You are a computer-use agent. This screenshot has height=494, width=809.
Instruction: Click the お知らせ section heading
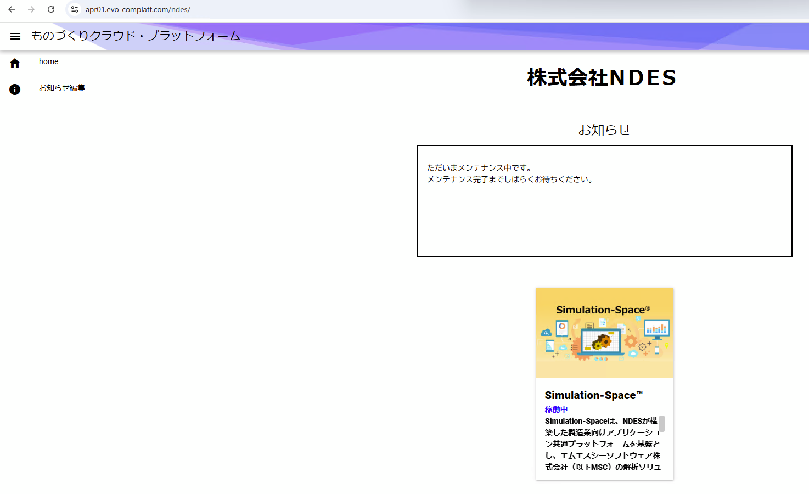point(604,130)
